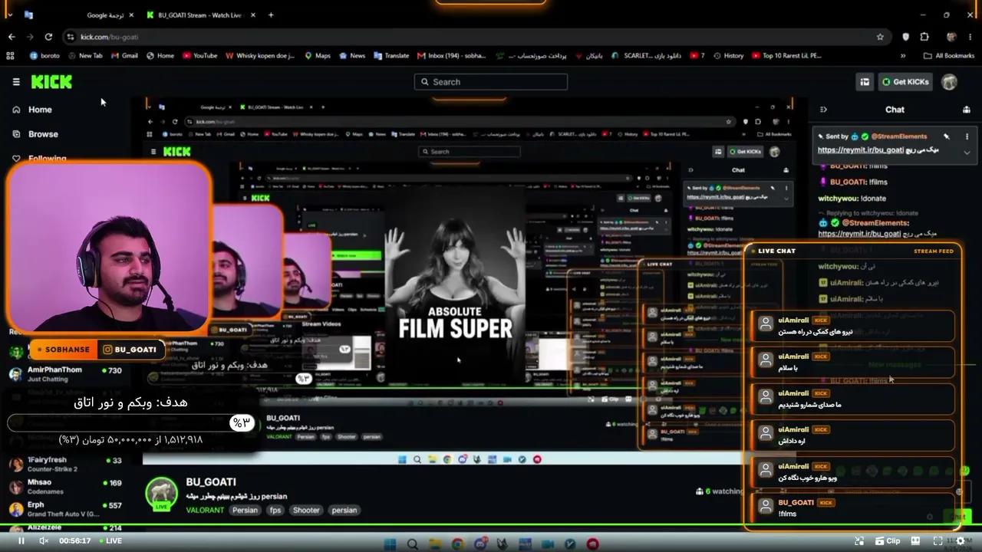
Task: Click the kick.com/bu-goati address bar
Action: 476,37
